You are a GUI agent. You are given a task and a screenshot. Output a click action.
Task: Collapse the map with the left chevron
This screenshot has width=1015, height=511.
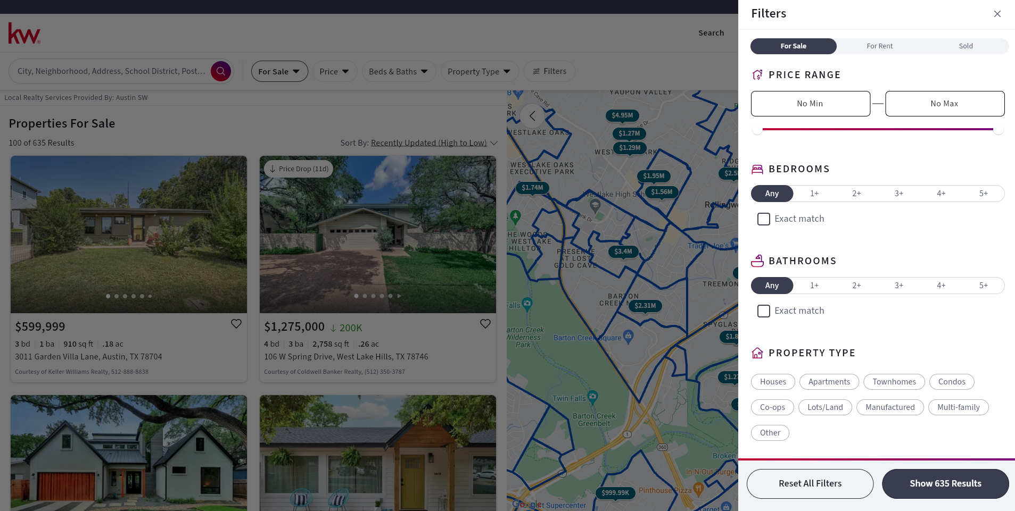click(532, 116)
